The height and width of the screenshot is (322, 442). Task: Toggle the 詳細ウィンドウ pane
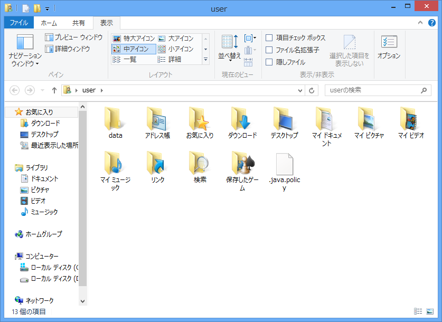pyautogui.click(x=68, y=49)
